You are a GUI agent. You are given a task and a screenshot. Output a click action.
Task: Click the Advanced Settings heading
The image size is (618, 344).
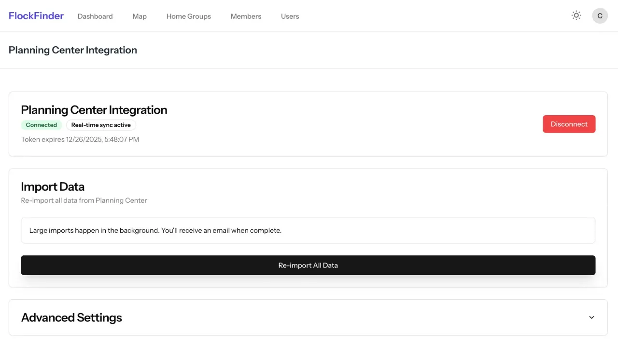pos(71,318)
